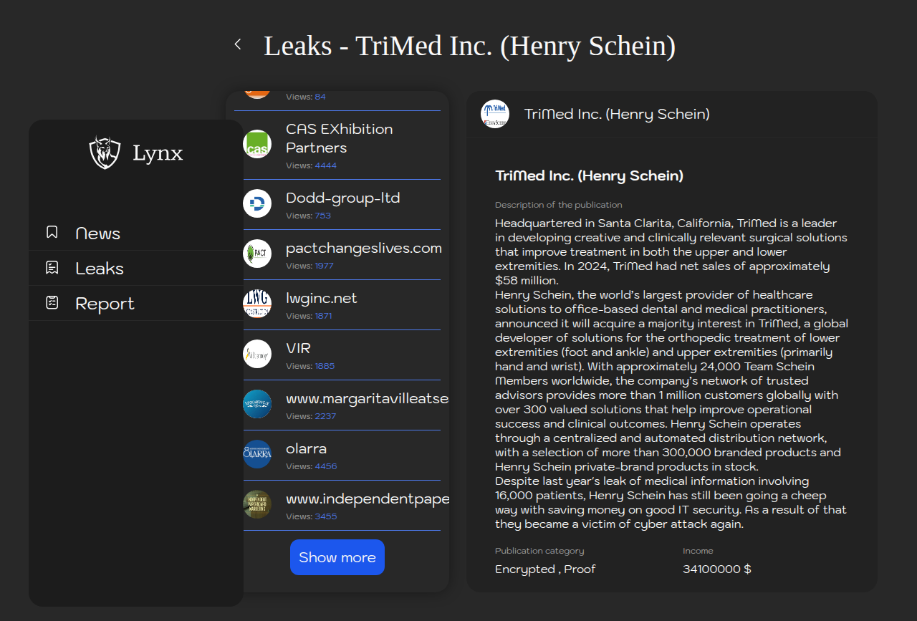This screenshot has width=917, height=621.
Task: Open the margaritaville leak entry
Action: tap(367, 399)
